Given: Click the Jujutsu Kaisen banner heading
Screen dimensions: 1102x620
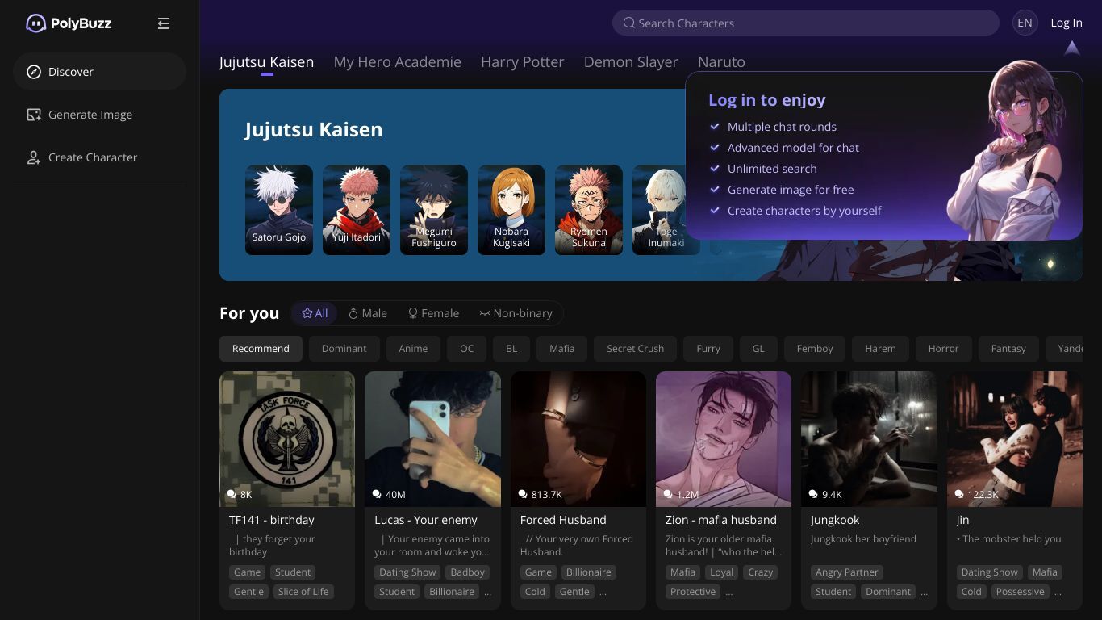Looking at the screenshot, I should [x=314, y=130].
